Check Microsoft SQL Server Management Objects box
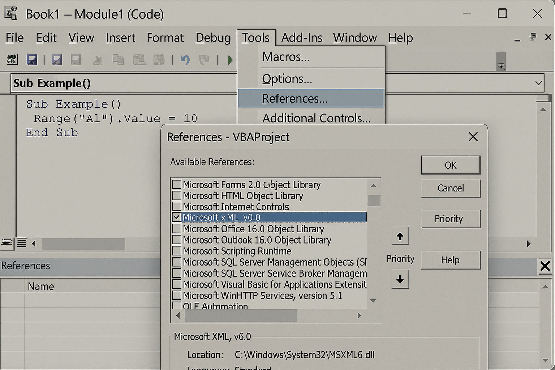This screenshot has width=555, height=370. [x=177, y=262]
